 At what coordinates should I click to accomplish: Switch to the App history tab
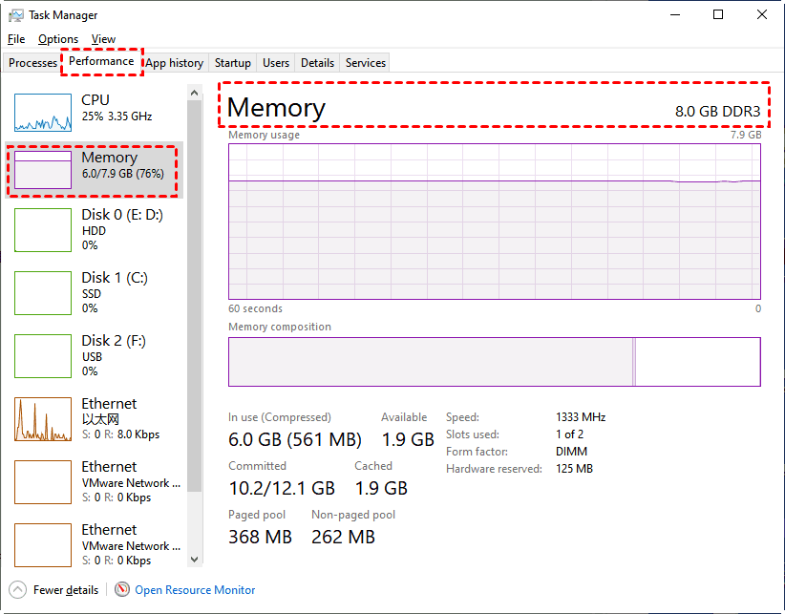coord(175,63)
